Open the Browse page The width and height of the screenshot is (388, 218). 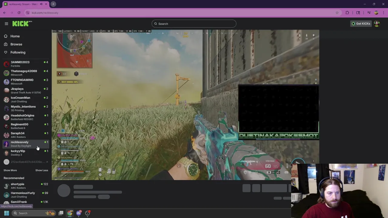point(16,44)
